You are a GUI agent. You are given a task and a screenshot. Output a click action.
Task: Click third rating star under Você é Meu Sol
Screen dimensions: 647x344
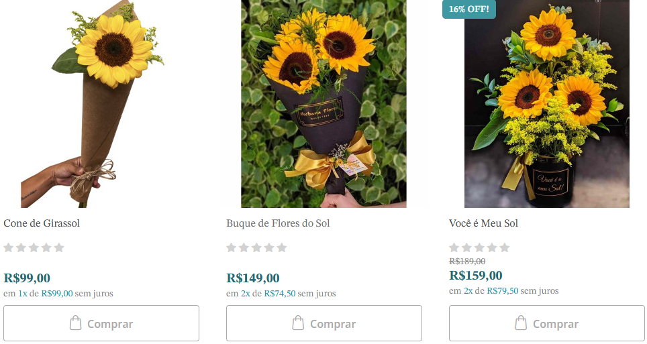tap(479, 247)
